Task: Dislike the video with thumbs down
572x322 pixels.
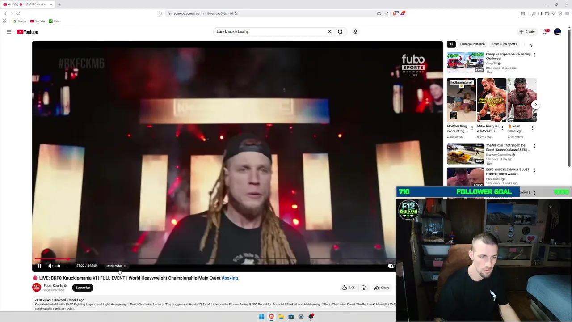Action: click(364, 288)
